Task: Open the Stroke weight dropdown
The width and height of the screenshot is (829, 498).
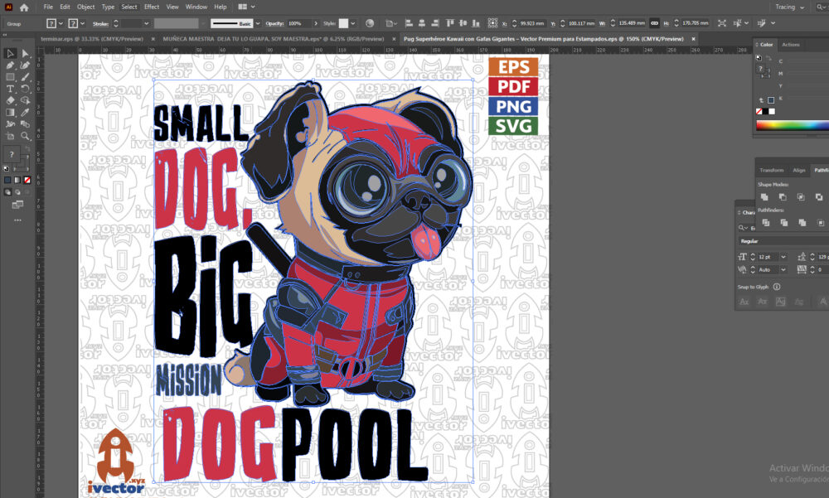Action: point(147,24)
